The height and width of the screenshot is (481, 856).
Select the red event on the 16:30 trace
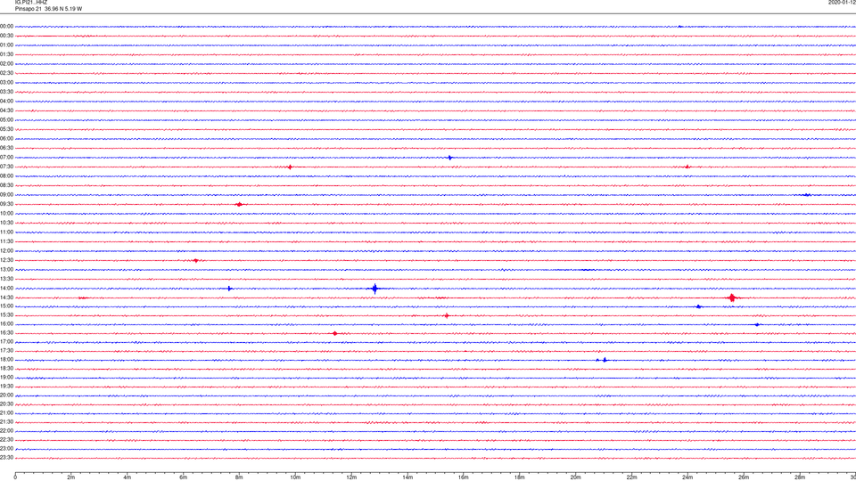click(x=335, y=333)
